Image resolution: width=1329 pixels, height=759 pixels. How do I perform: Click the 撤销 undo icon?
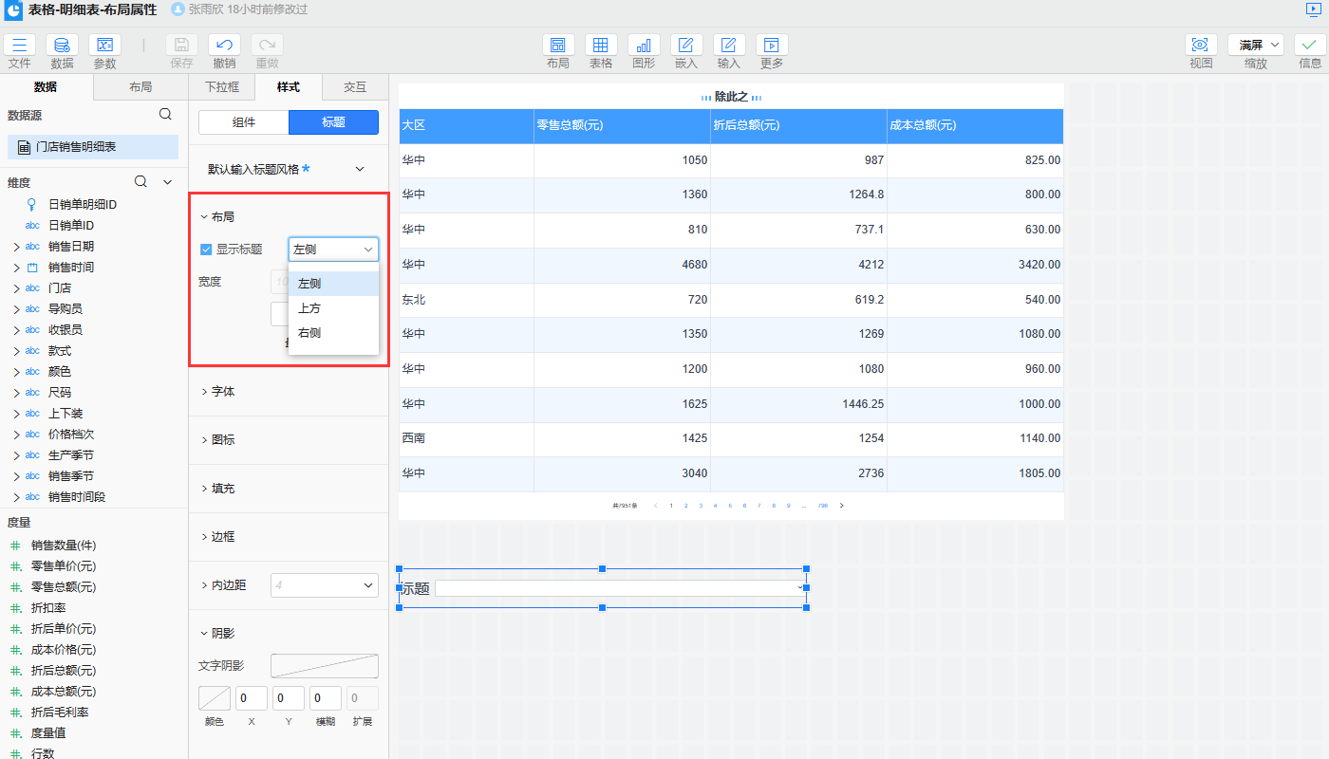[224, 46]
